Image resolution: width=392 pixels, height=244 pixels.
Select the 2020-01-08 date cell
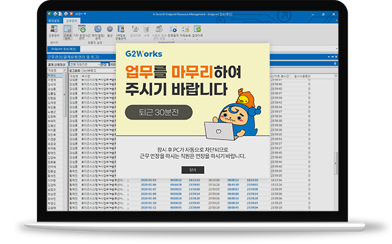148,194
